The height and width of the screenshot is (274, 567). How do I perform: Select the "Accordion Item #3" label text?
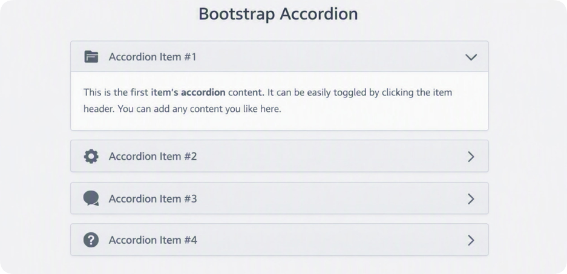pos(152,199)
